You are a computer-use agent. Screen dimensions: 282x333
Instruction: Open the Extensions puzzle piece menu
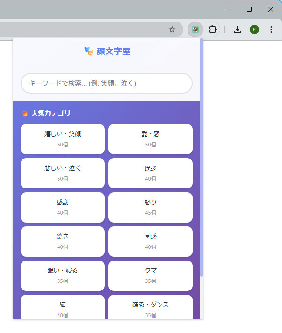[212, 29]
